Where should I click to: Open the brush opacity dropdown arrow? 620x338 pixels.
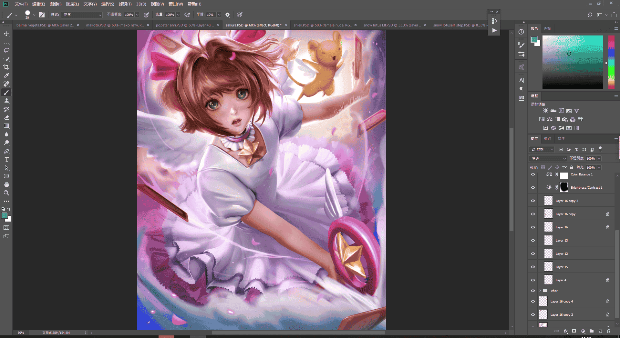tap(137, 15)
